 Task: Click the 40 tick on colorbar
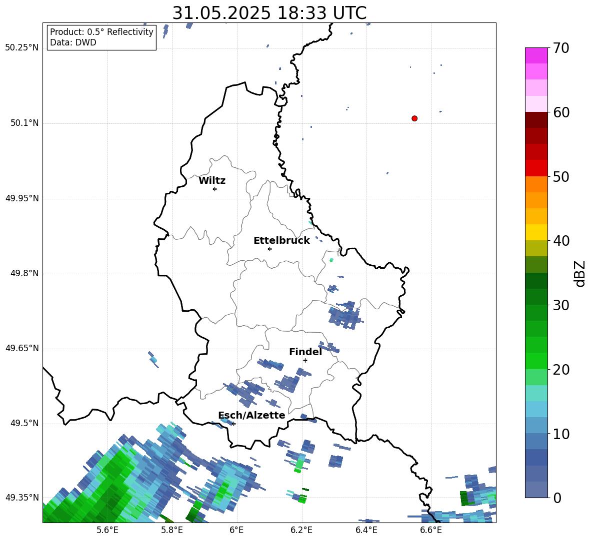(x=561, y=241)
